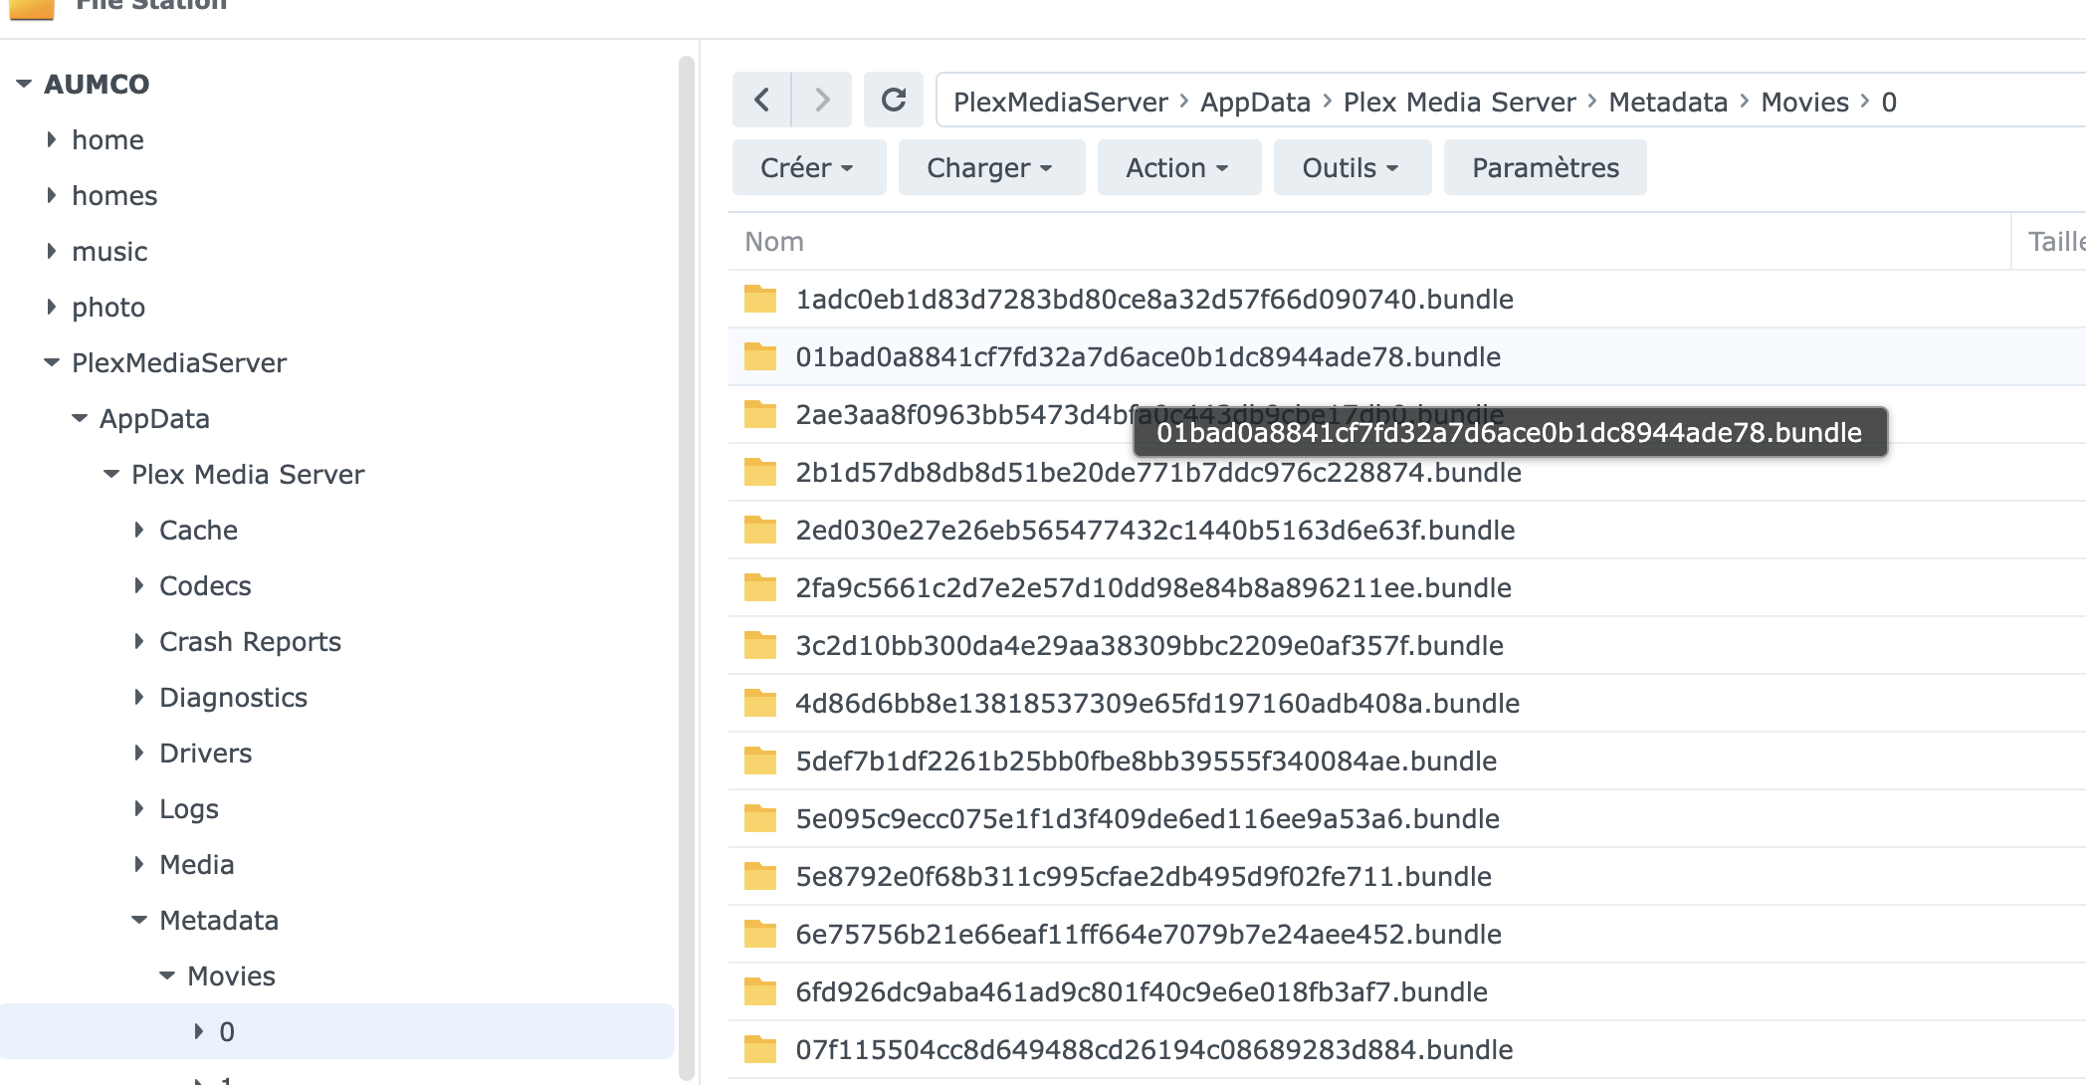The width and height of the screenshot is (2086, 1085).
Task: Expand the Cache folder arrow
Action: (139, 530)
